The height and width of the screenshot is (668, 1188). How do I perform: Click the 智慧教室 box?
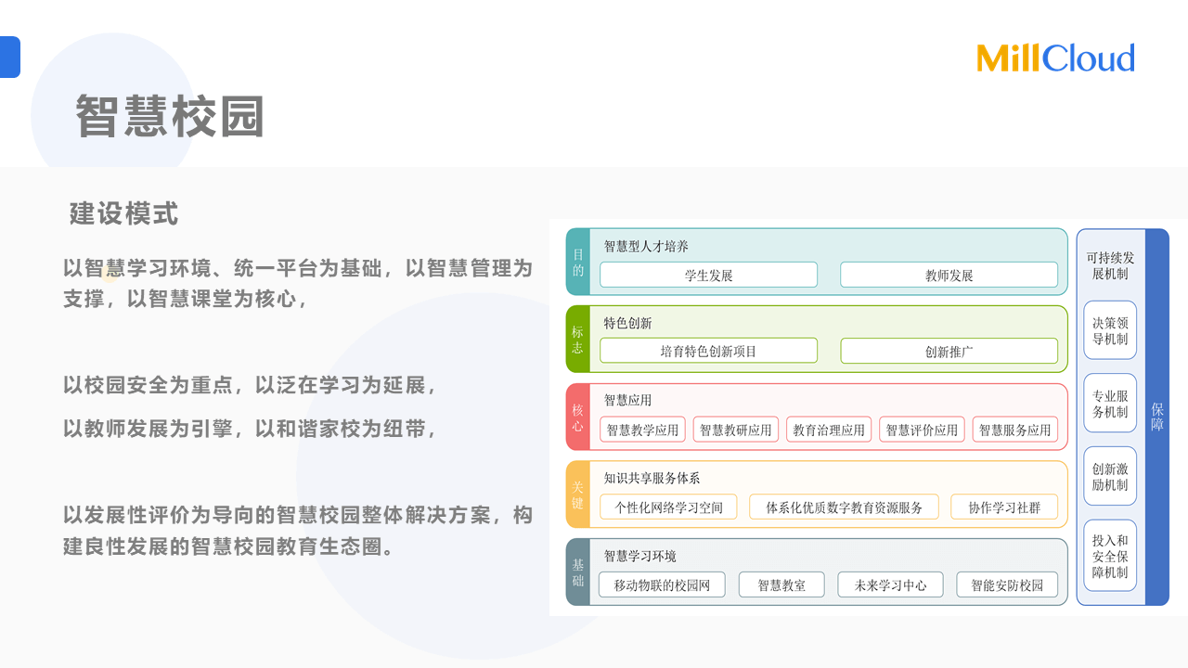click(781, 584)
